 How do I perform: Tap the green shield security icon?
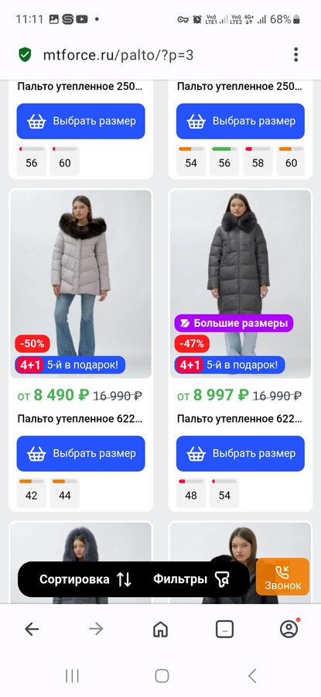point(25,55)
